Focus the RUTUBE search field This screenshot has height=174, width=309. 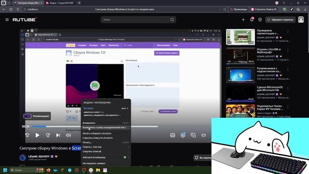point(135,19)
